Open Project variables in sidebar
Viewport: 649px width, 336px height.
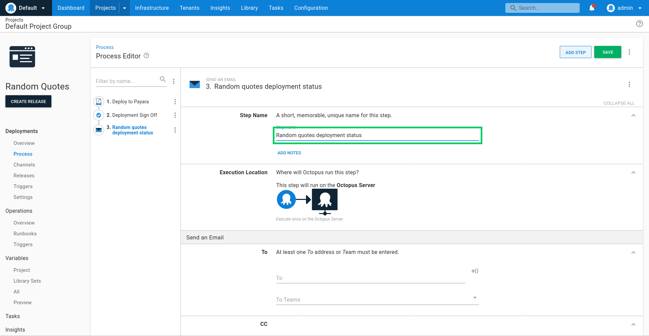coord(22,270)
